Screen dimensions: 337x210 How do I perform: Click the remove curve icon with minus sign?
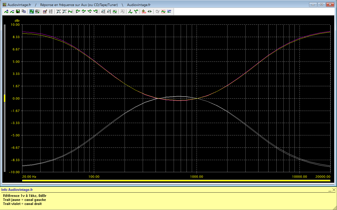(x=12, y=11)
